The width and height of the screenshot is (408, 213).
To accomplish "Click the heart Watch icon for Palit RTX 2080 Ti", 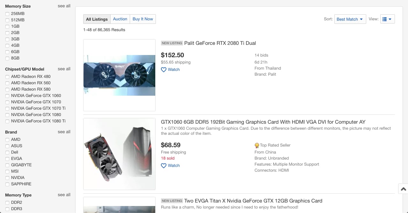I will [164, 70].
